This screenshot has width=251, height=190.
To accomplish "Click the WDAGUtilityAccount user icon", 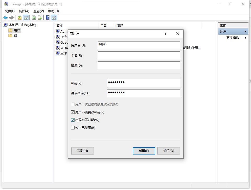I will [58, 48].
